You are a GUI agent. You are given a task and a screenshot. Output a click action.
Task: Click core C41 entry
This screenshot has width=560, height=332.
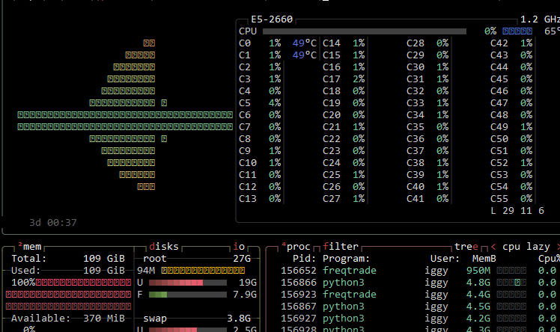427,199
